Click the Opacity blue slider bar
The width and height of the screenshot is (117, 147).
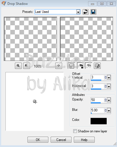click(96, 103)
